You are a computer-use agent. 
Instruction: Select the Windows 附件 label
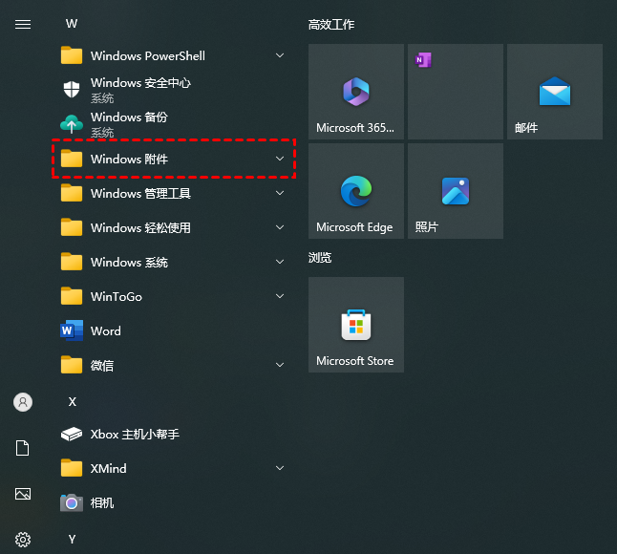click(129, 159)
